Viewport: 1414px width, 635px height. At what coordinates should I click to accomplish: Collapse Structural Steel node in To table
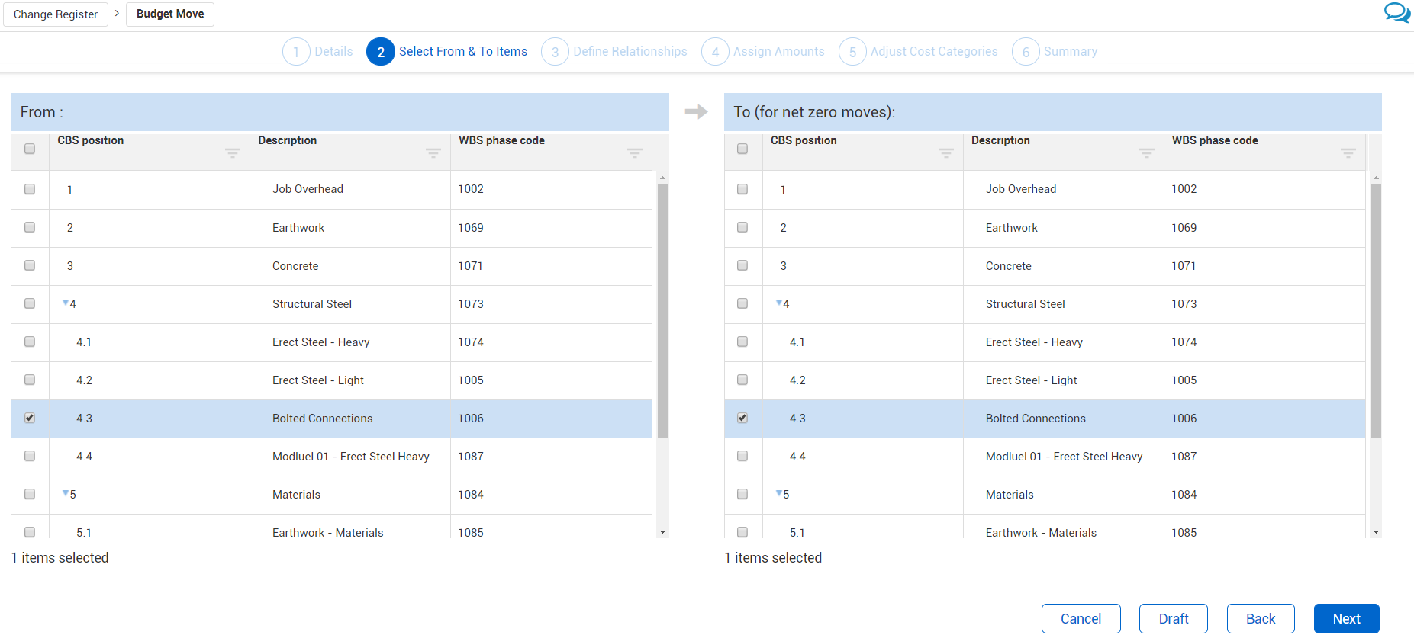[779, 303]
